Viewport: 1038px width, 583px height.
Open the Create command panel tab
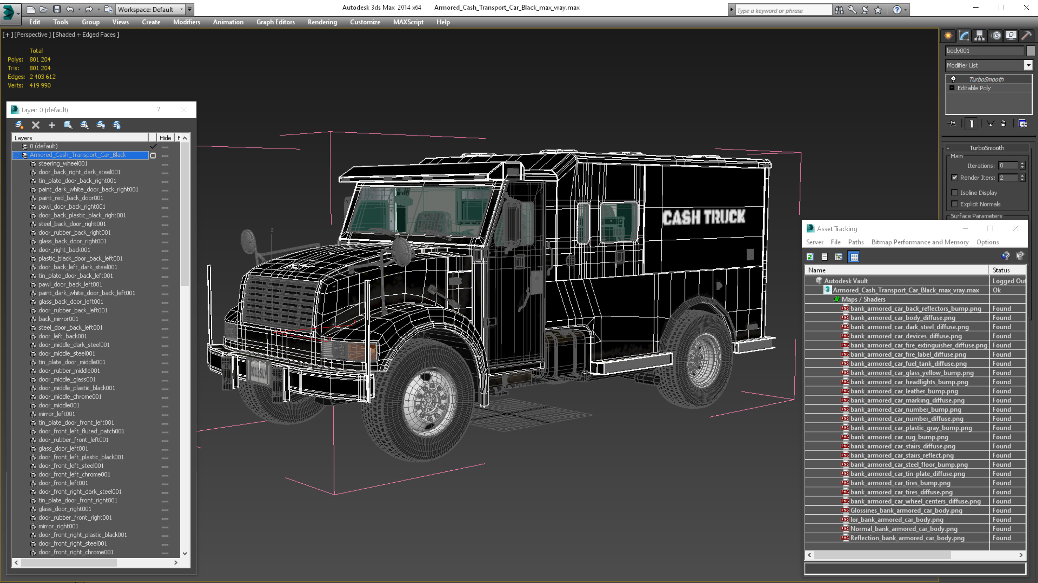[948, 35]
